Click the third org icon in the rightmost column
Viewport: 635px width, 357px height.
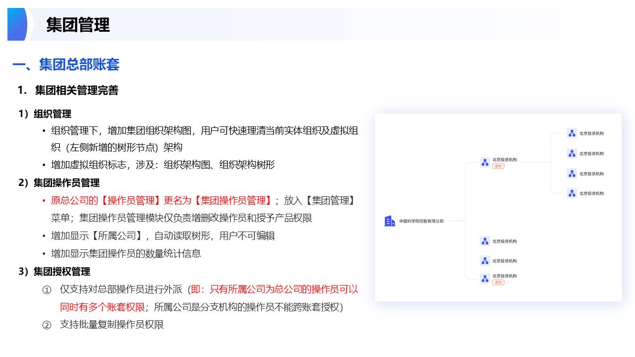pos(572,174)
